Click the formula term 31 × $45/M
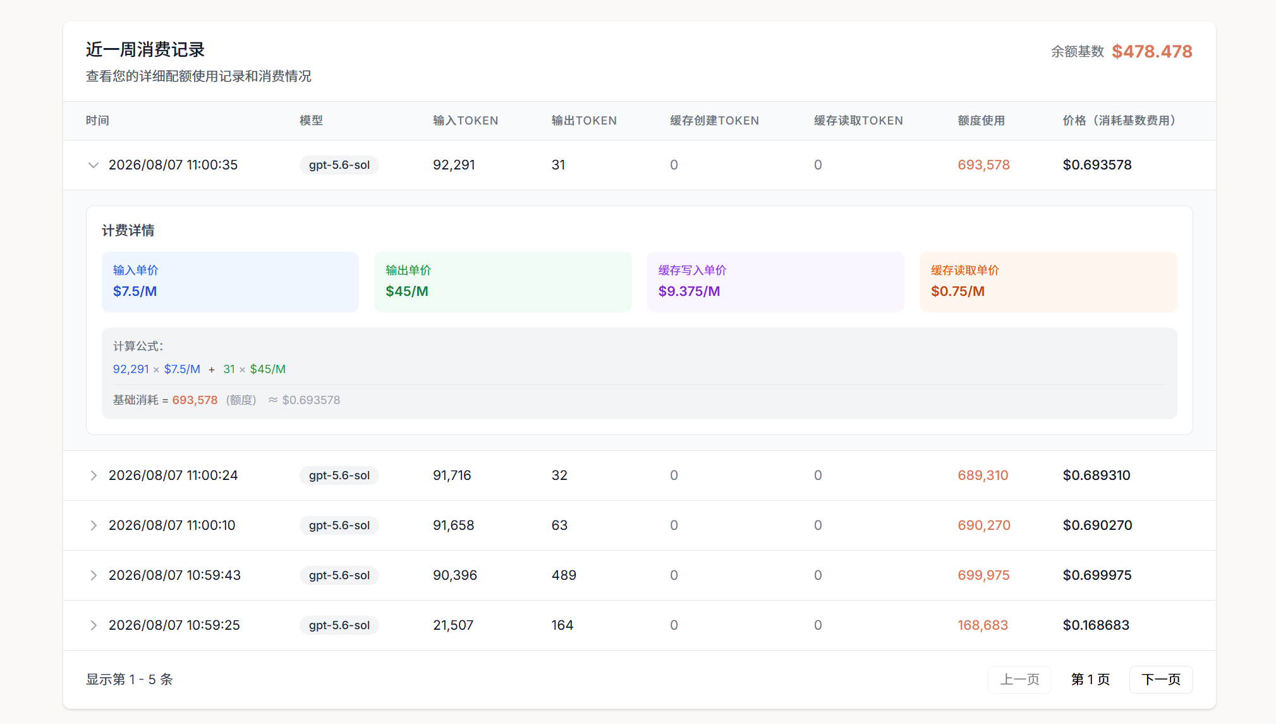 [x=254, y=369]
